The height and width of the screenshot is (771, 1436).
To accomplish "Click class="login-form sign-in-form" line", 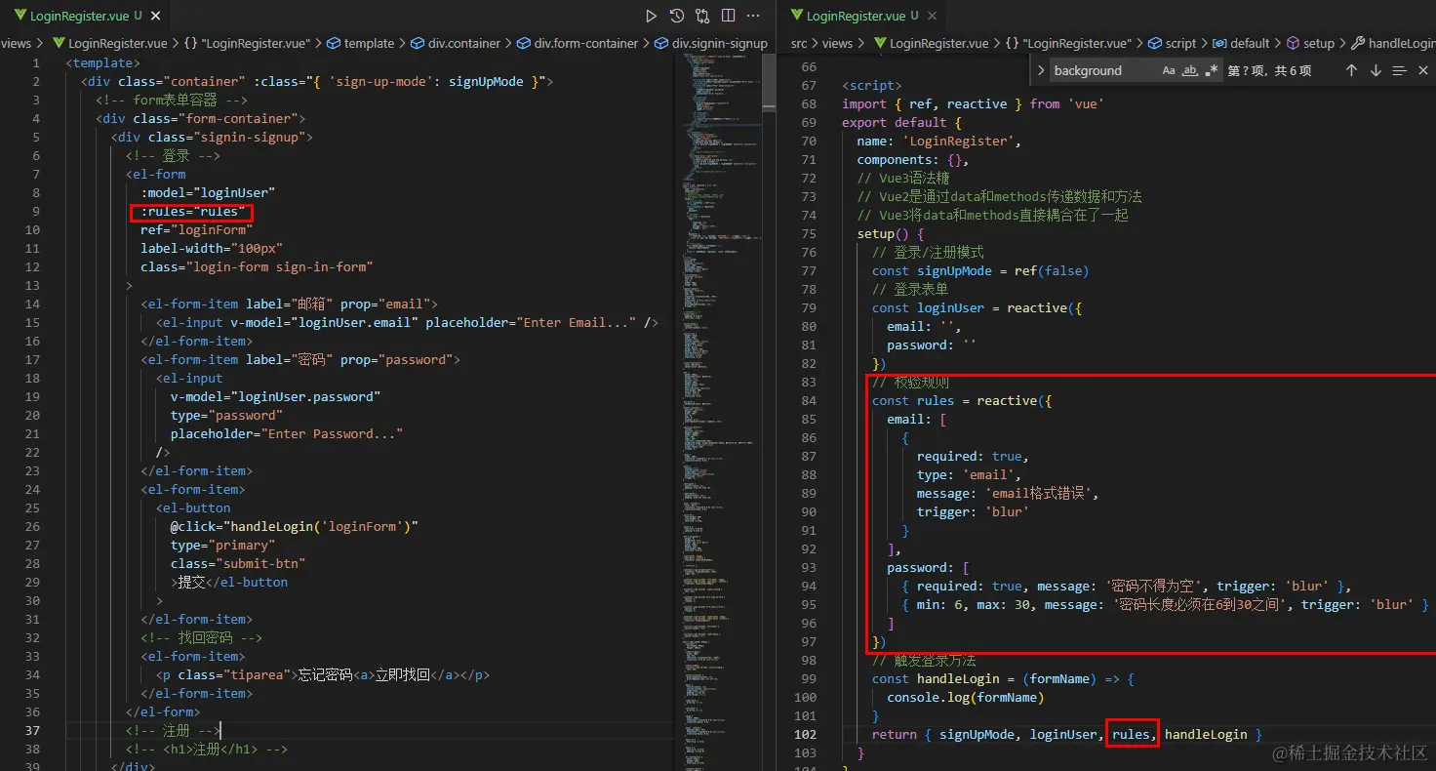I will [257, 266].
